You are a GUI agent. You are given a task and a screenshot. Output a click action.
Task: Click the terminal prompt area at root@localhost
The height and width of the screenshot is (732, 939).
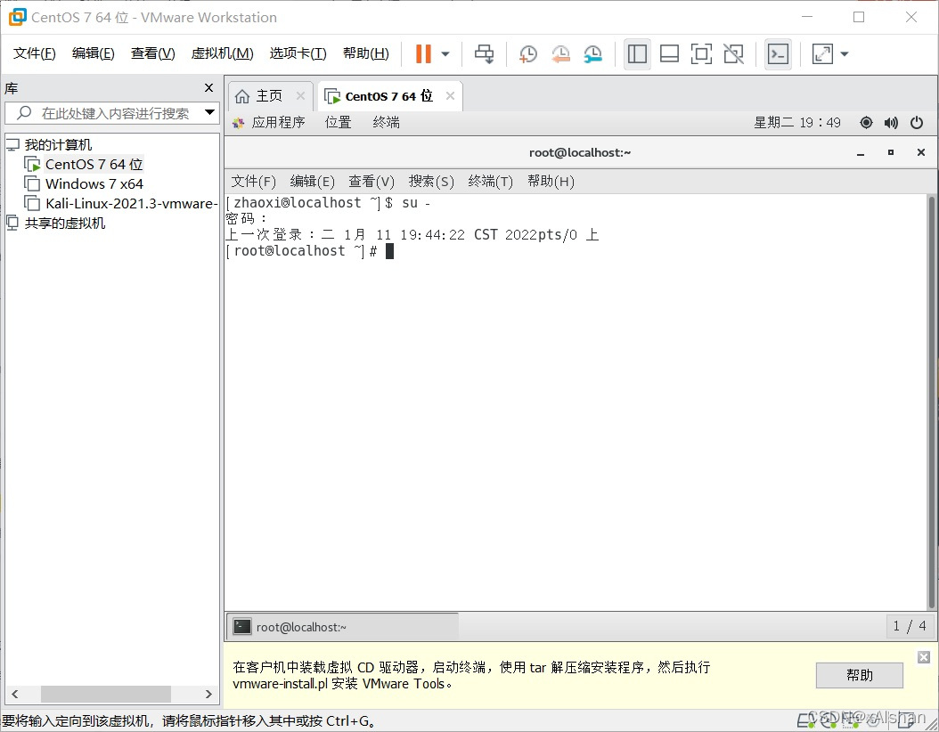pyautogui.click(x=310, y=251)
